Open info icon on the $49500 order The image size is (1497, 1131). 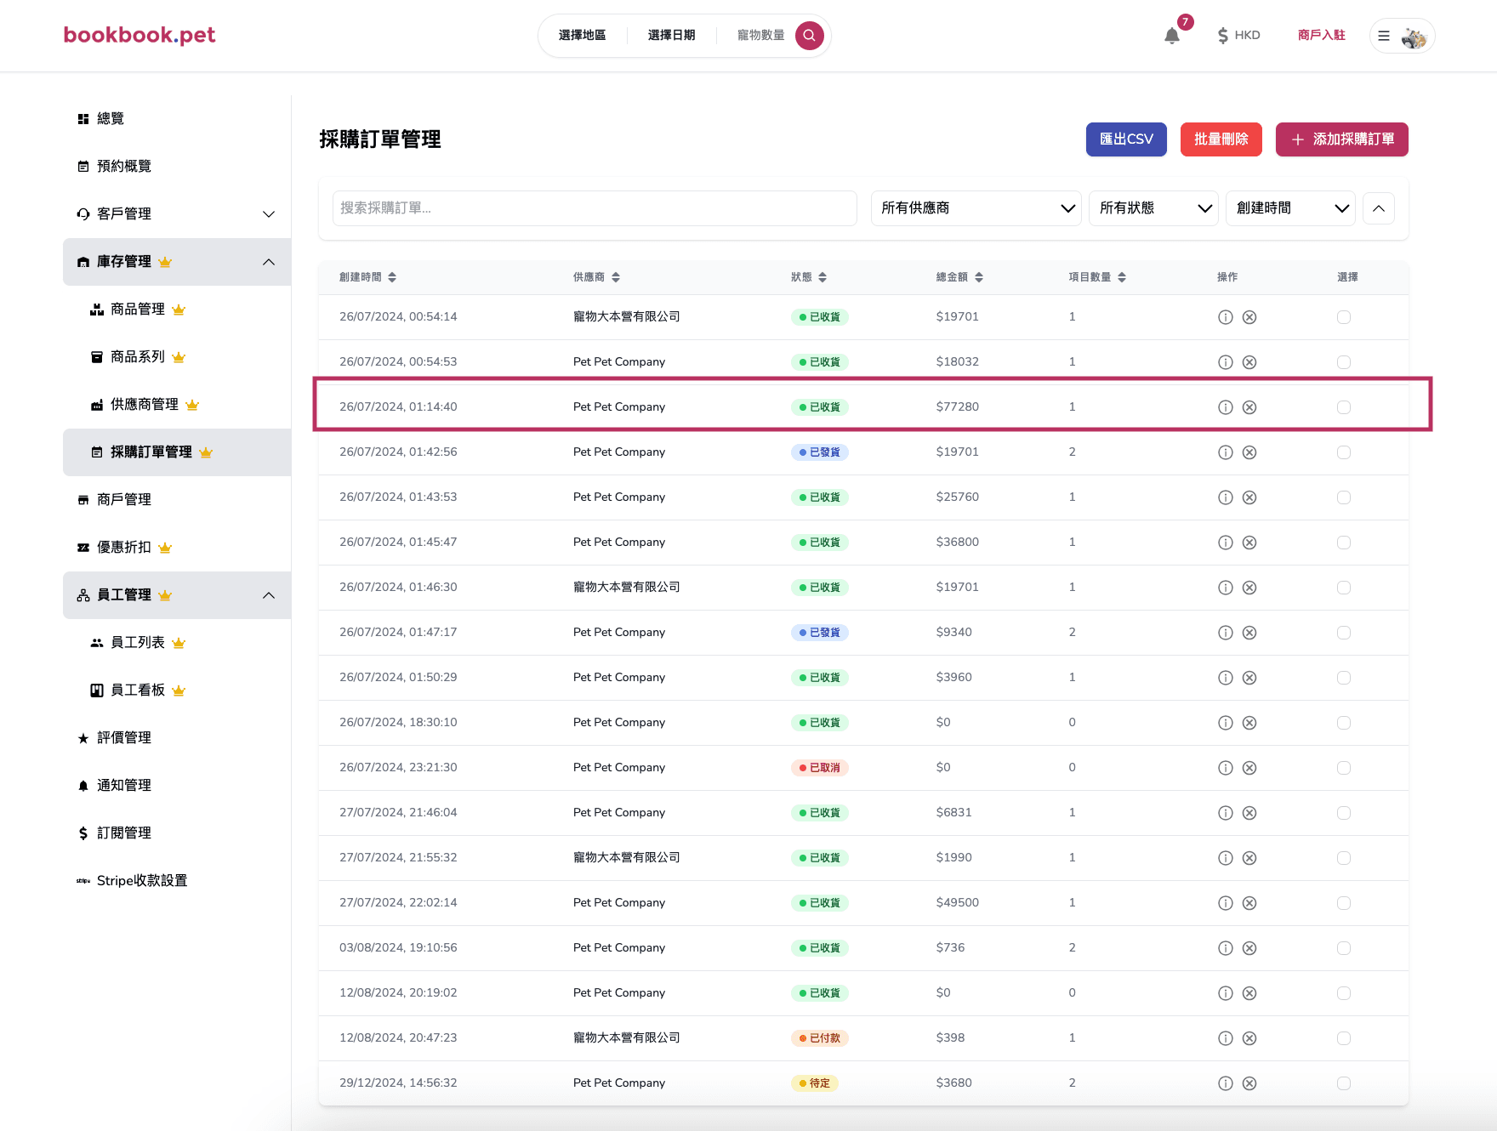tap(1226, 903)
